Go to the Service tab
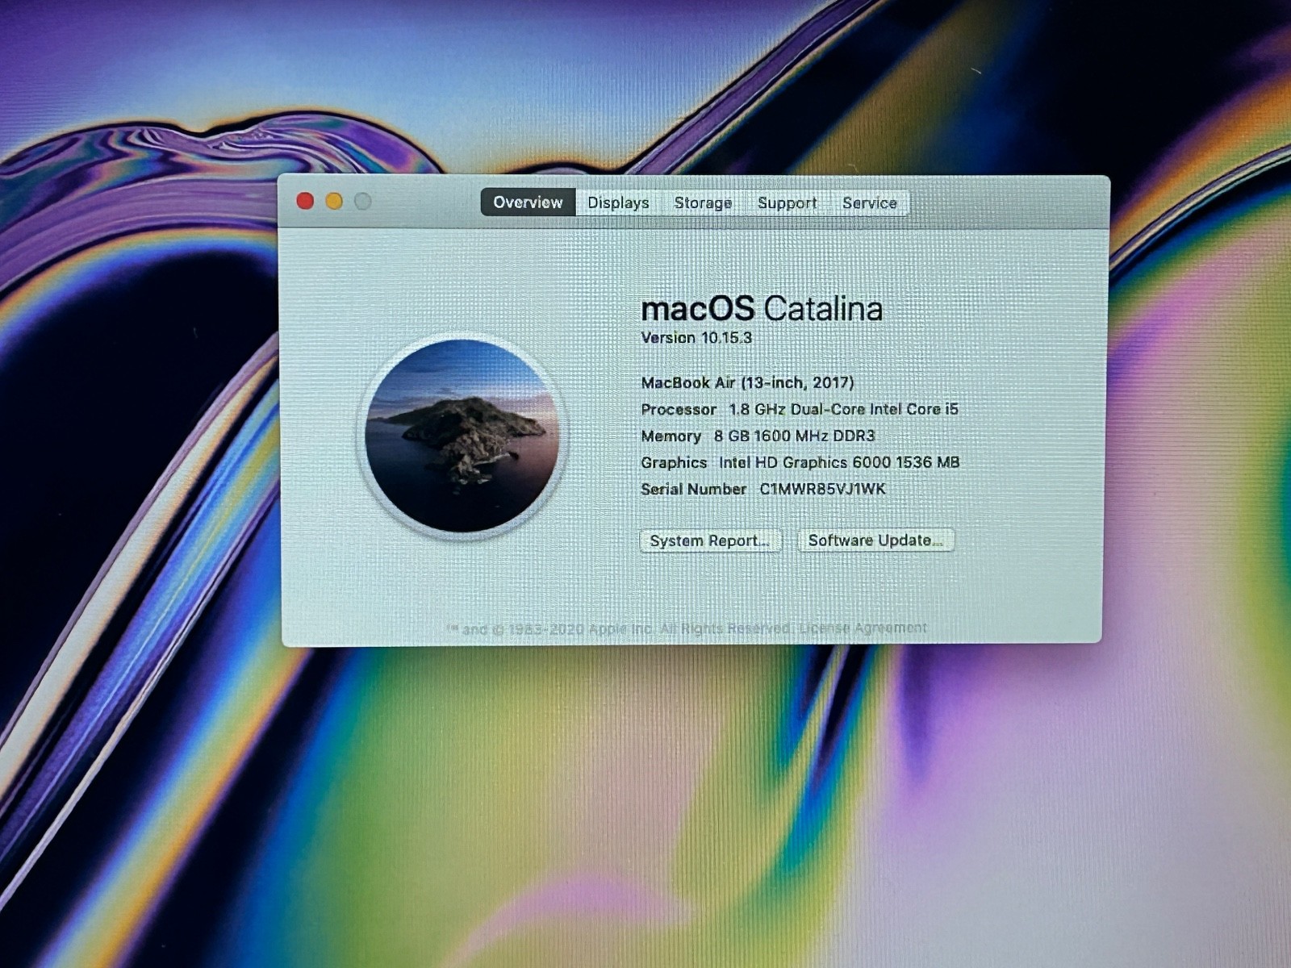Viewport: 1291px width, 968px height. coord(869,203)
